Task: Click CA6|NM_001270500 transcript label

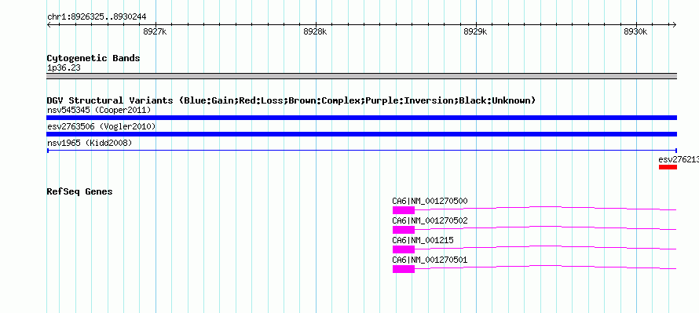Action: click(430, 202)
